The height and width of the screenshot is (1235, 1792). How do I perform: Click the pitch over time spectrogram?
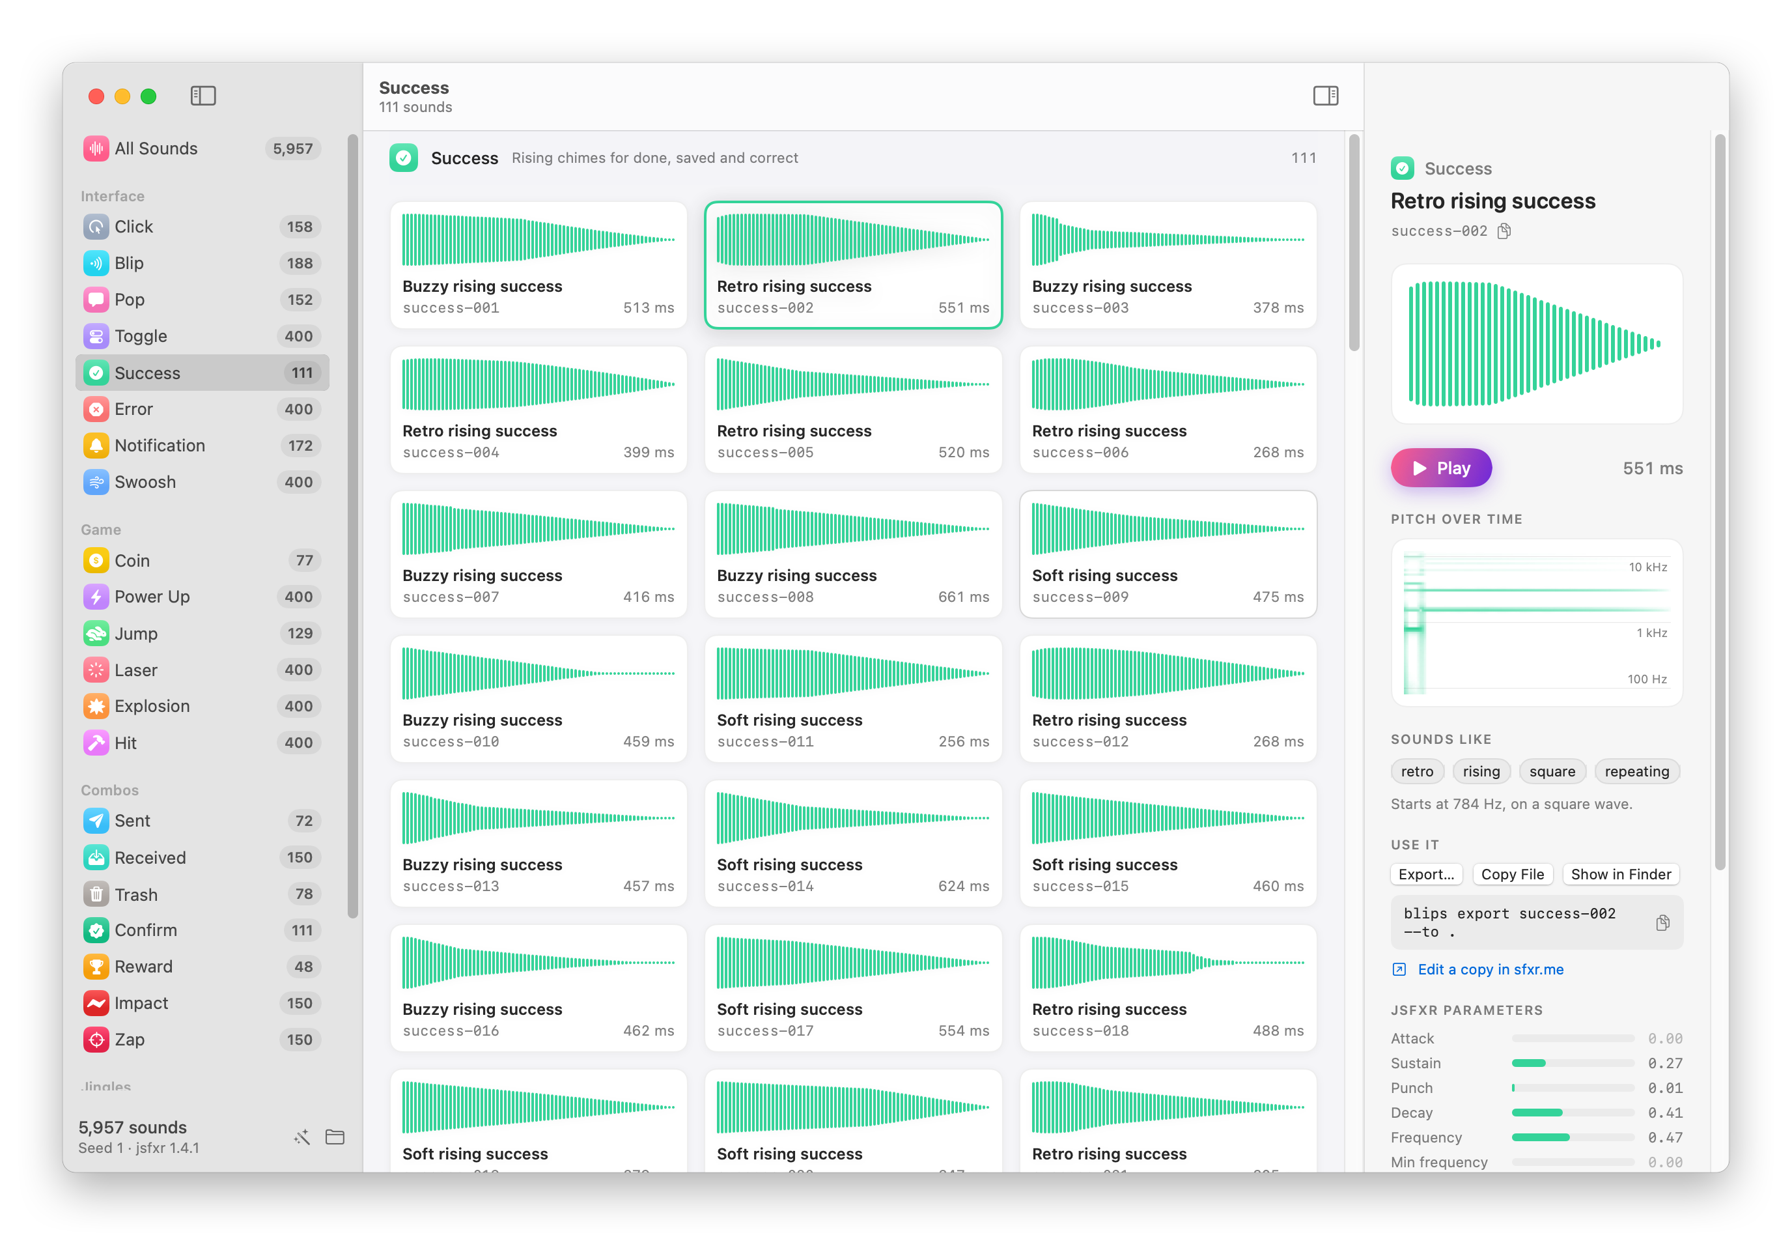tap(1536, 623)
